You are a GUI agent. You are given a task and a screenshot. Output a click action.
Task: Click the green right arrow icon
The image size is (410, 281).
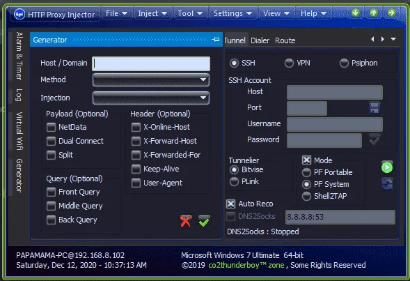click(391, 13)
